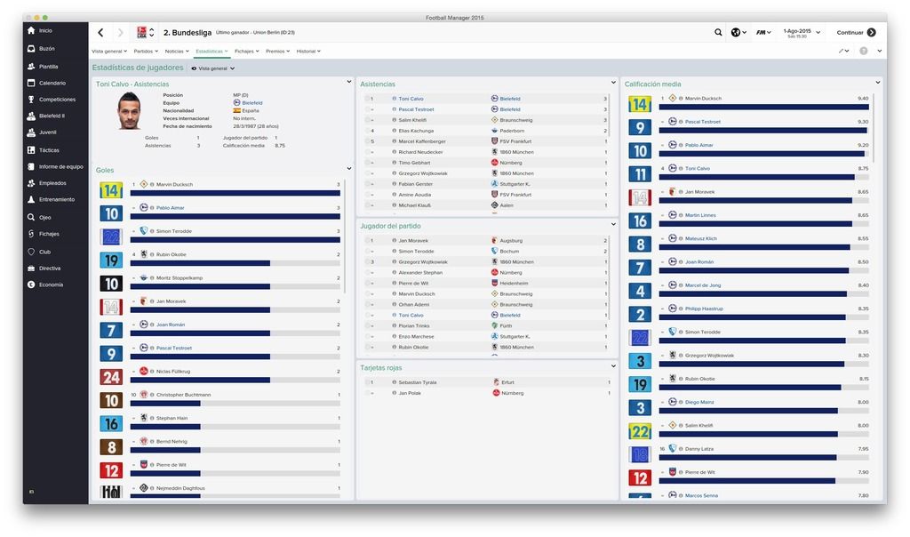This screenshot has height=537, width=910.
Task: Open Pascal Testroet in Asistencias list
Action: [x=416, y=109]
